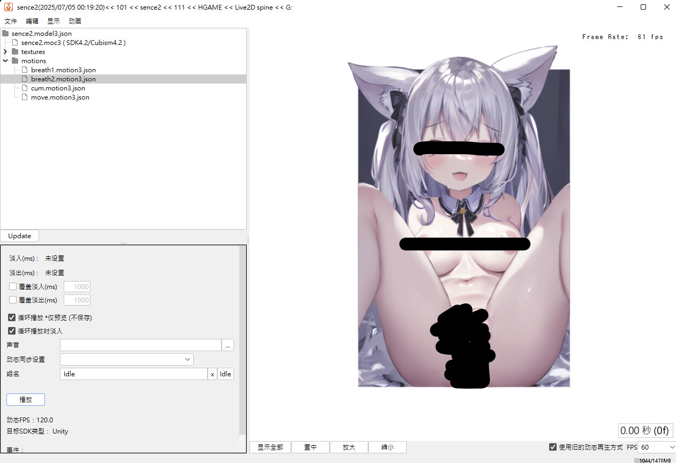
Task: Open the FPS 60 dropdown
Action: click(657, 447)
